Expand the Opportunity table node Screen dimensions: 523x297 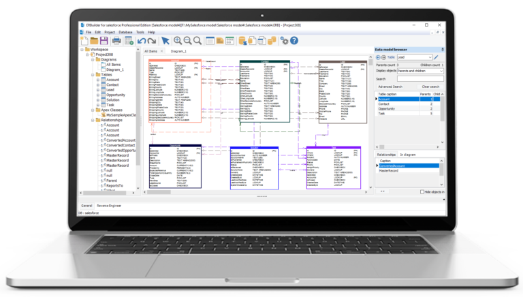pyautogui.click(x=98, y=95)
